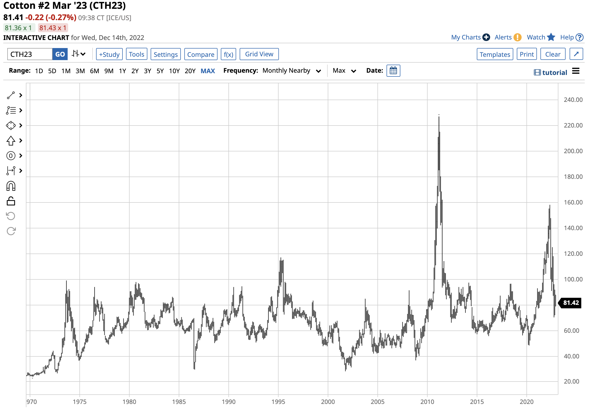Select the 5Y range option
Screen dimensions: 595x415
pyautogui.click(x=160, y=71)
